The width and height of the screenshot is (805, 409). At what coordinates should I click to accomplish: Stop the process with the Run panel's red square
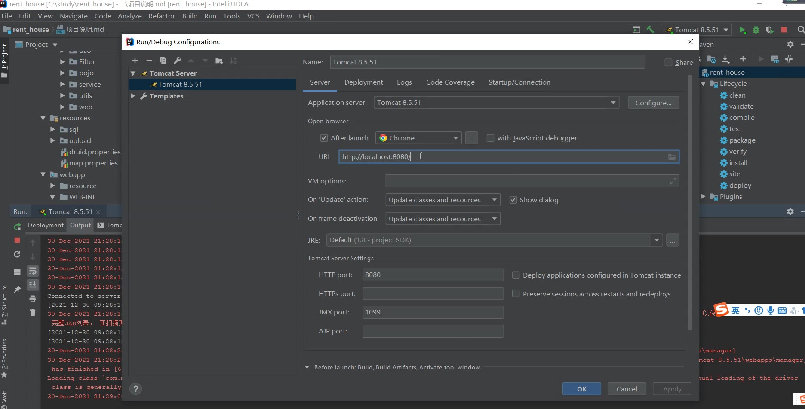[17, 240]
